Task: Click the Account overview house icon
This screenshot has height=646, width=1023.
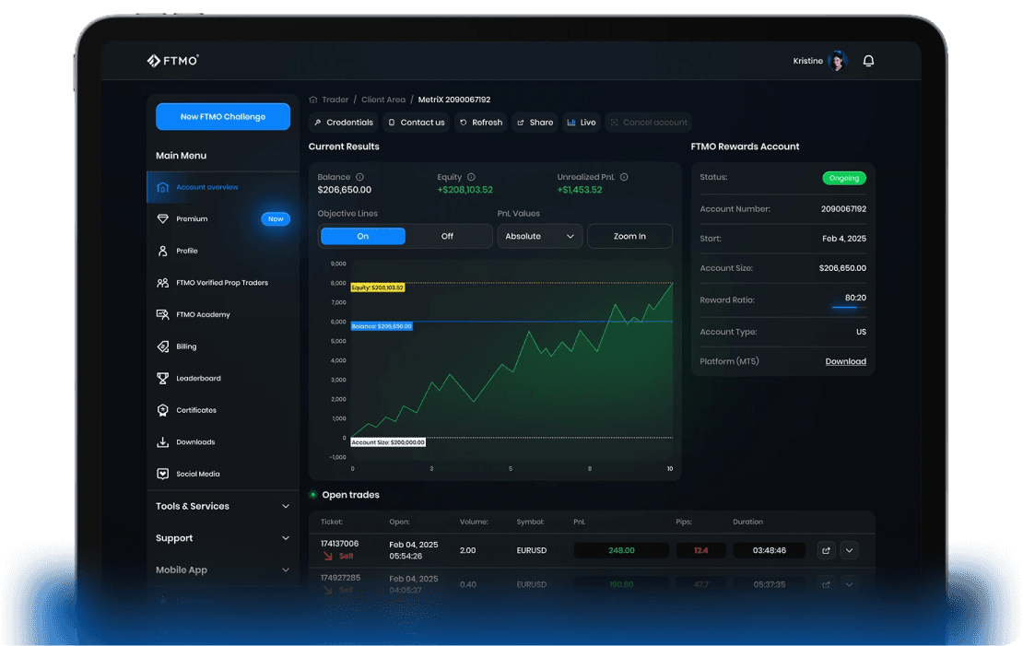Action: [162, 187]
